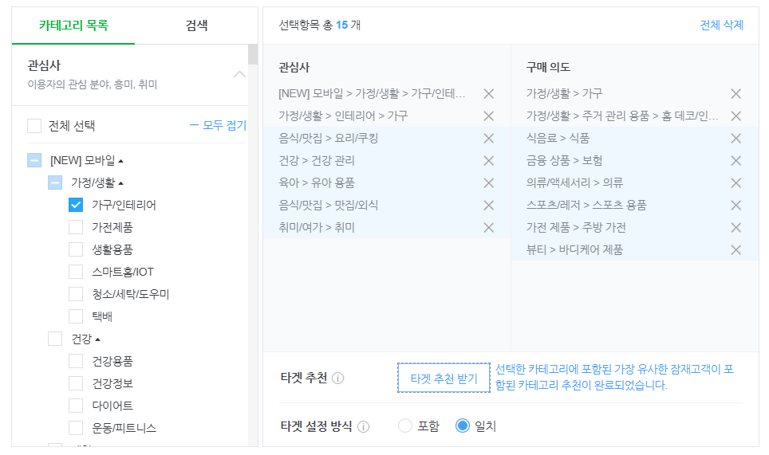Remove 식음료 > 식품 item
Viewport: 769px width, 455px height.
click(735, 139)
